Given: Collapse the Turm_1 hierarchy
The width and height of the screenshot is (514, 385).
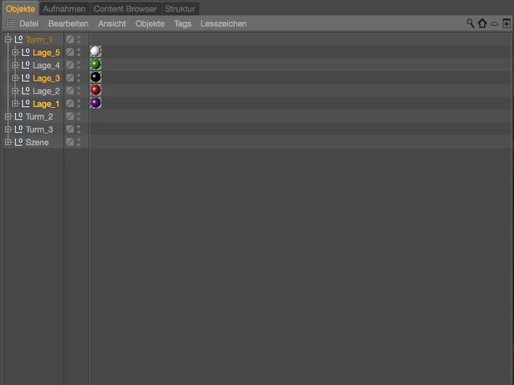Looking at the screenshot, I should pos(8,40).
